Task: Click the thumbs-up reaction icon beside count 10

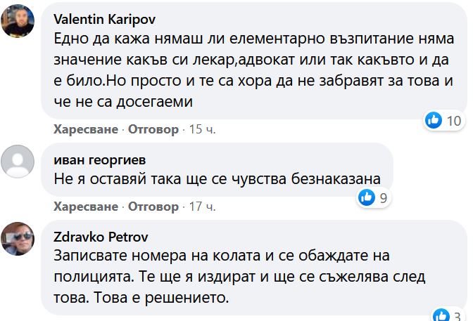Action: click(x=434, y=120)
